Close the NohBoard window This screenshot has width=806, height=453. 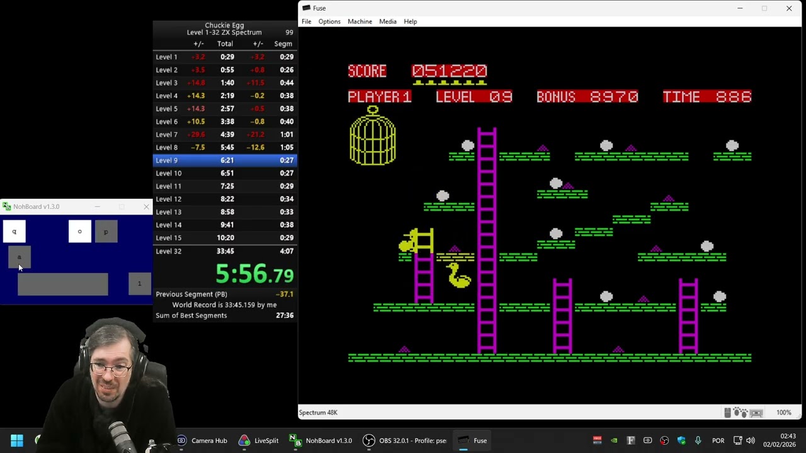[146, 206]
